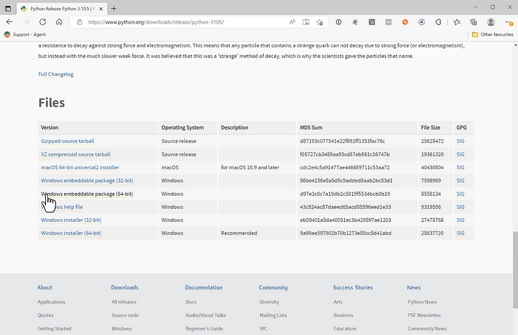Image resolution: width=518 pixels, height=335 pixels.
Task: Open the Favourites list icon
Action: tap(457, 22)
